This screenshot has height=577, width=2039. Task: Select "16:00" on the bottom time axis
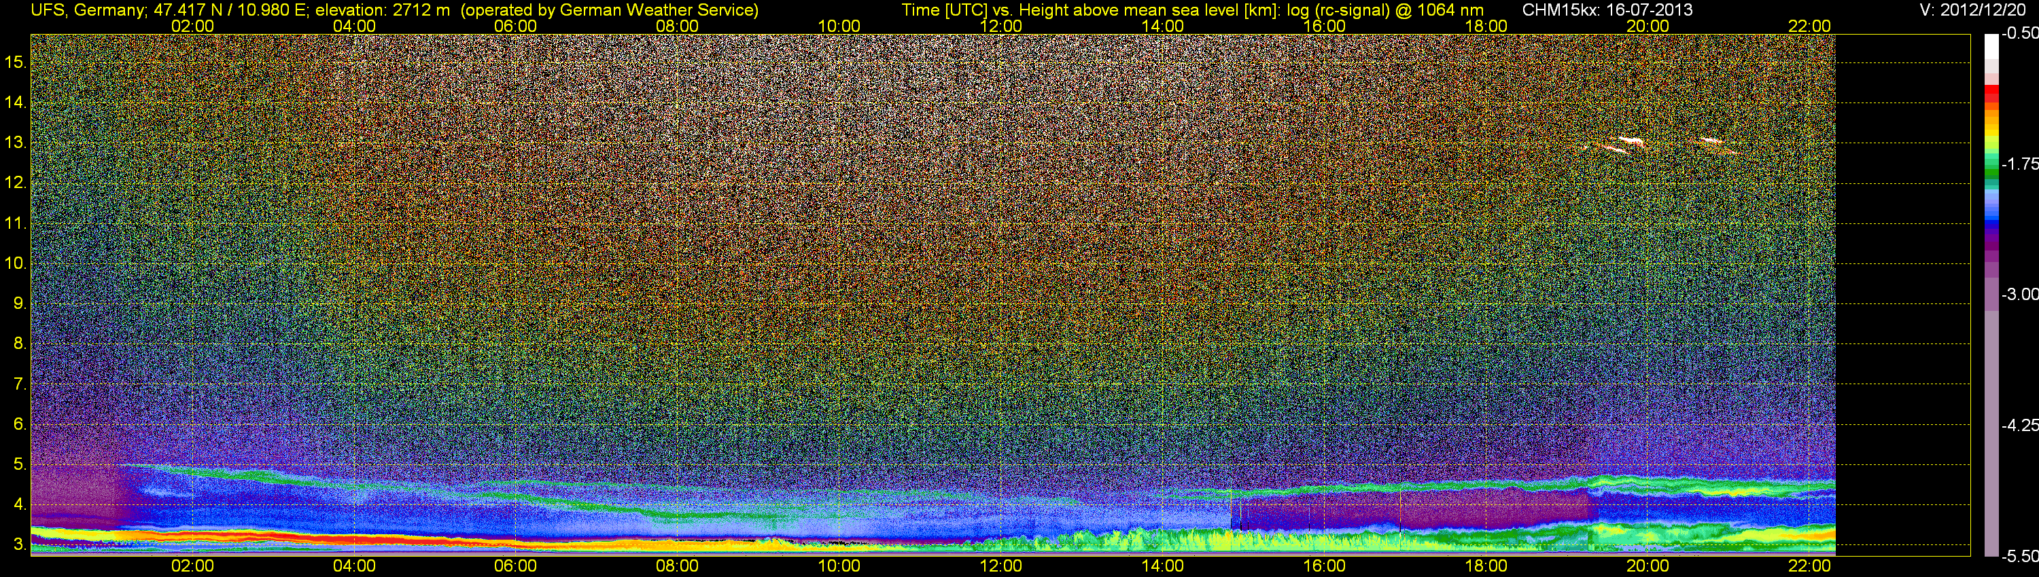(x=1324, y=566)
